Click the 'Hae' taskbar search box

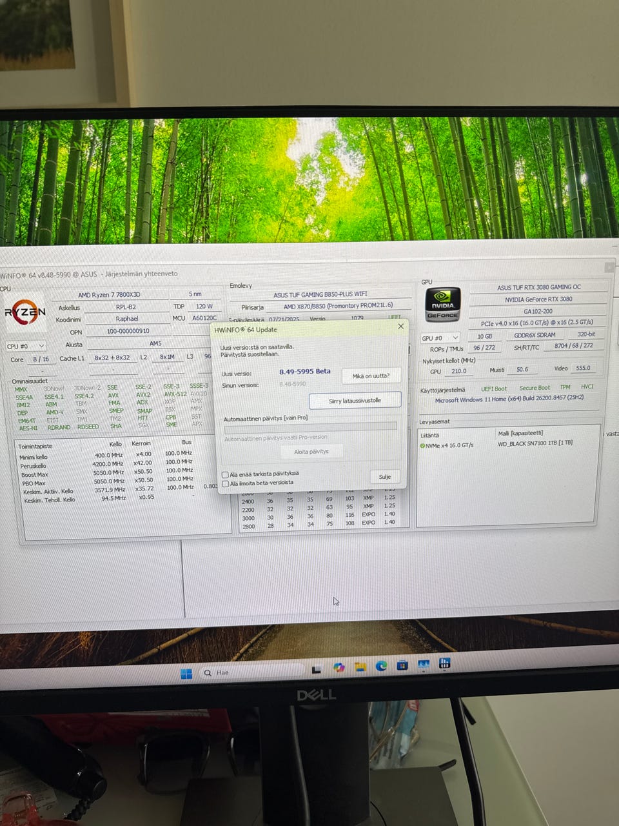[x=251, y=672]
